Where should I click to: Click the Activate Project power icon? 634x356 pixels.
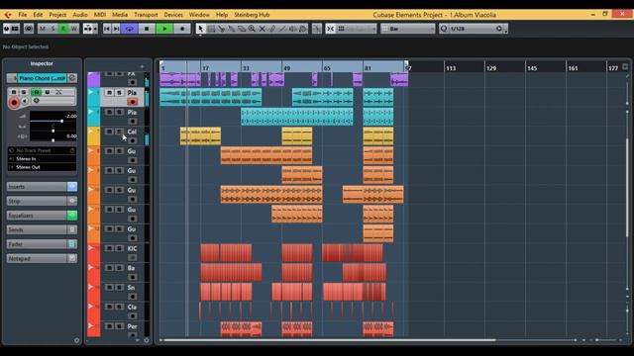point(7,29)
